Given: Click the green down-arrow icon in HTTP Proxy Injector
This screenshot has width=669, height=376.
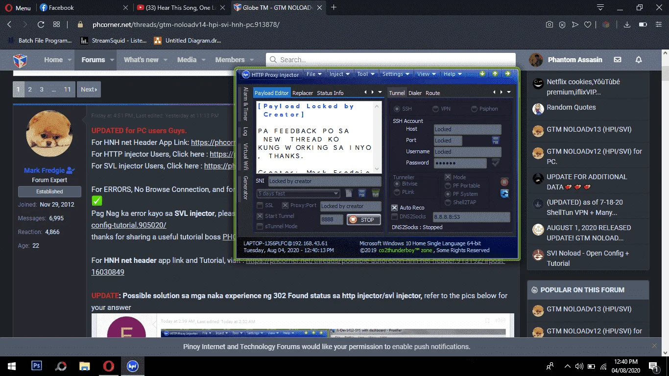Looking at the screenshot, I should tap(482, 74).
